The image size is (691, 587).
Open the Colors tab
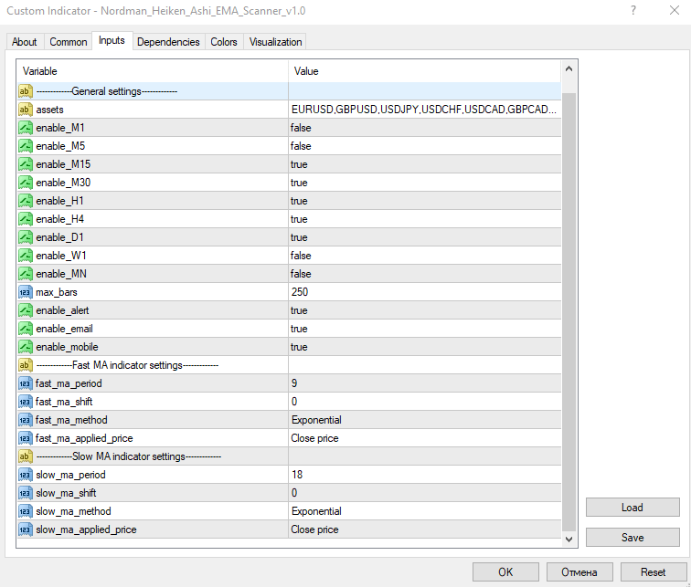coord(224,42)
